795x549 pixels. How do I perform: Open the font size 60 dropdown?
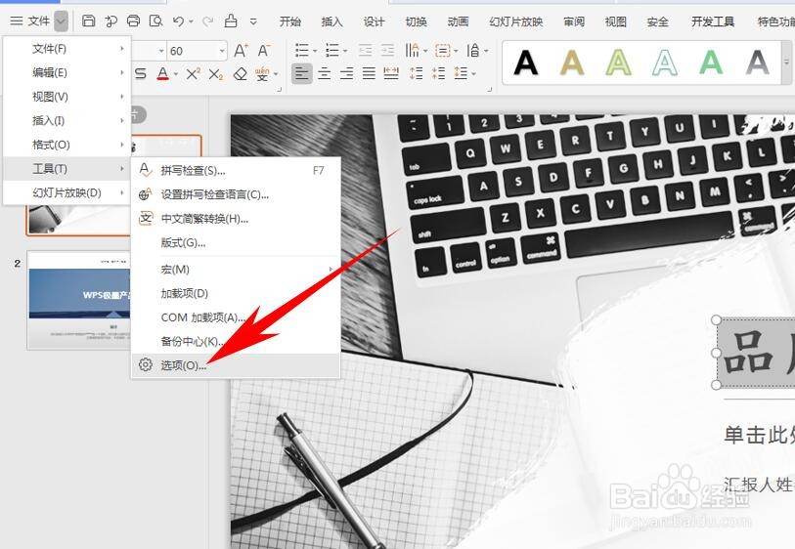(222, 51)
